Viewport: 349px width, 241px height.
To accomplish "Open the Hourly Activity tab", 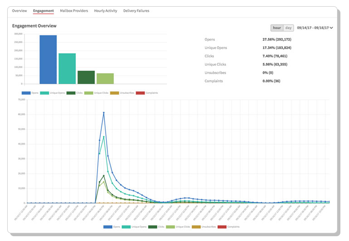I will pyautogui.click(x=106, y=11).
